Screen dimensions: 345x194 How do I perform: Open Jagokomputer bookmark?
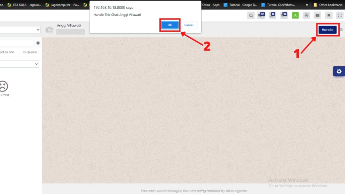click(62, 5)
